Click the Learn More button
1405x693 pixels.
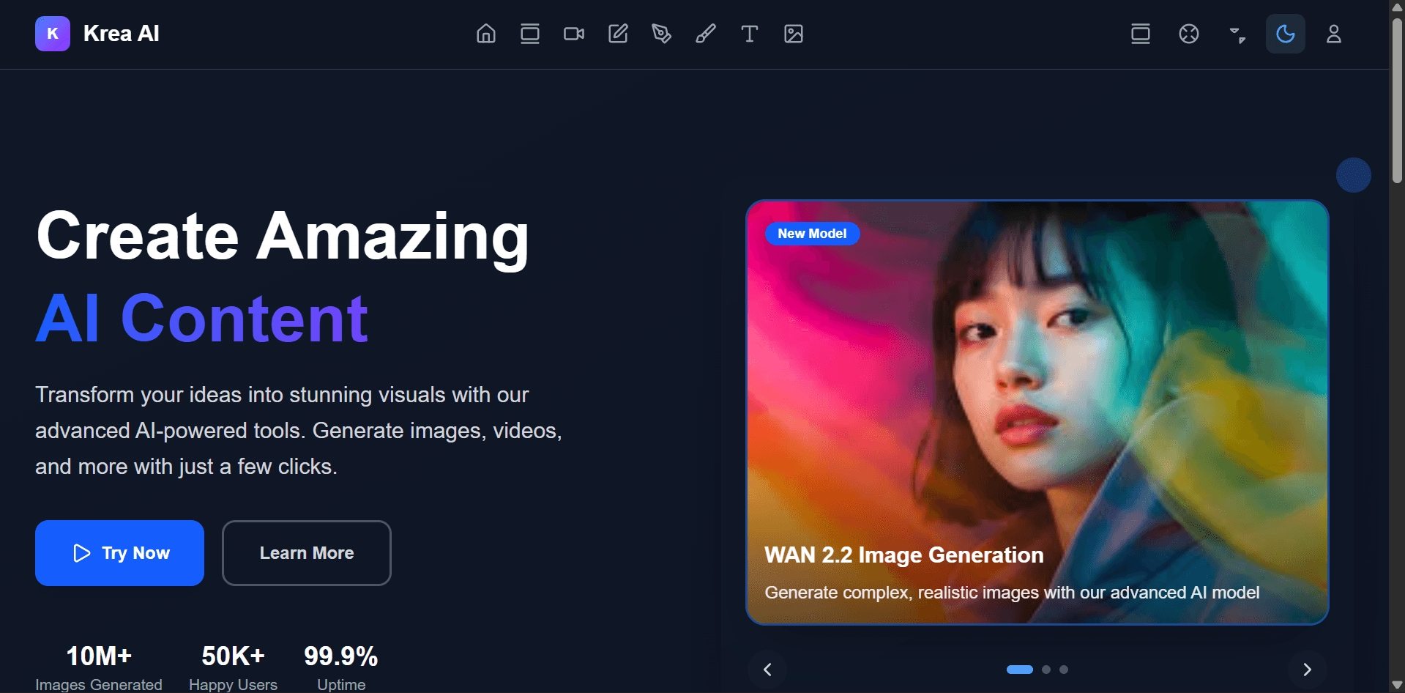coord(307,553)
